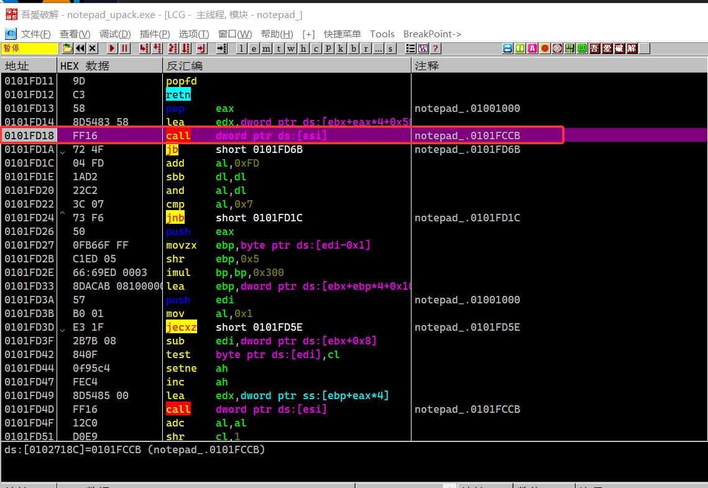Open the log window with 'l' button

click(x=241, y=48)
